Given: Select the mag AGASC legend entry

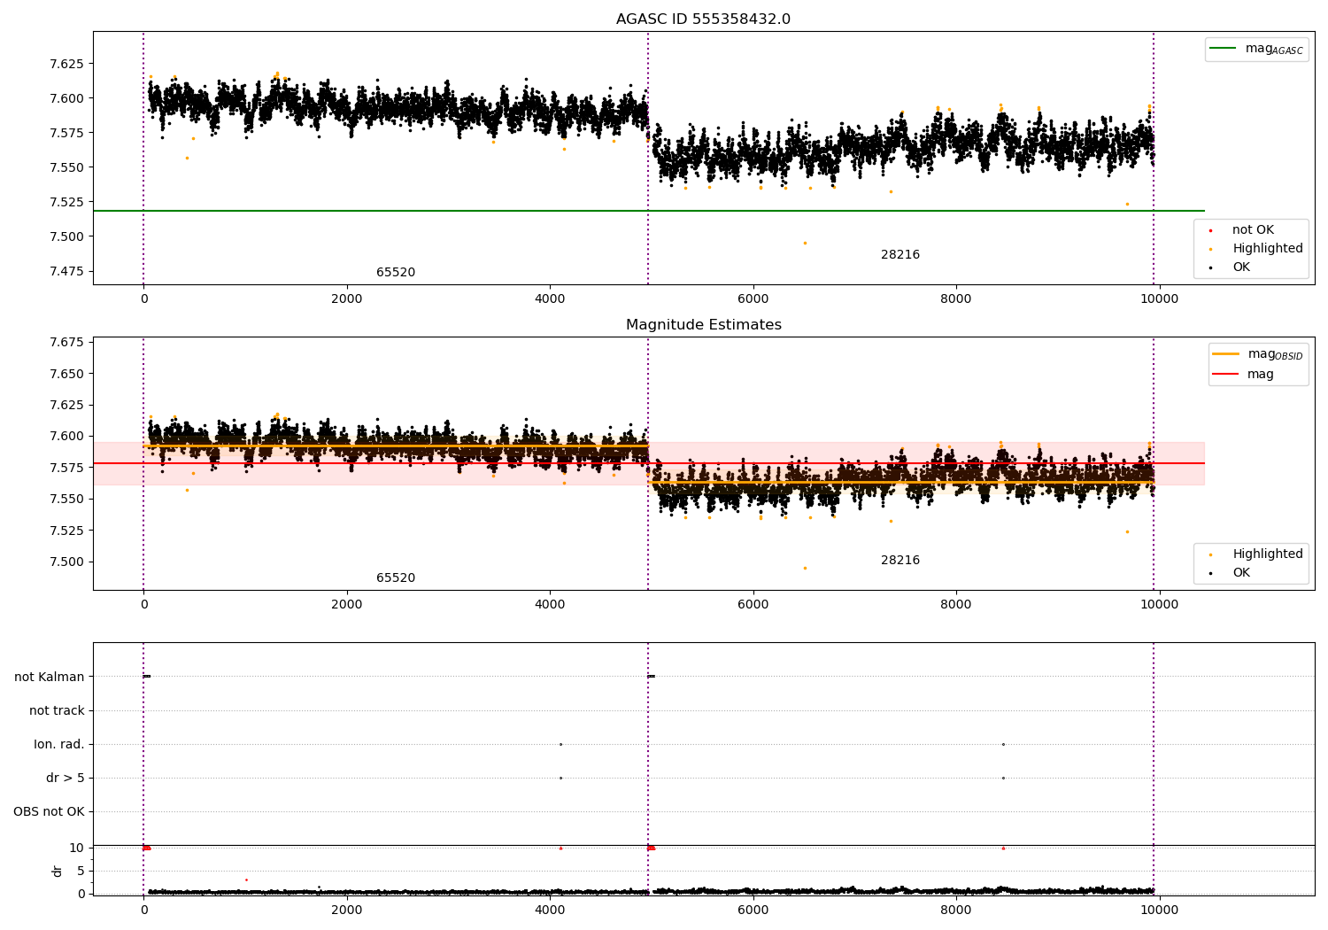Looking at the screenshot, I should 1256,49.
